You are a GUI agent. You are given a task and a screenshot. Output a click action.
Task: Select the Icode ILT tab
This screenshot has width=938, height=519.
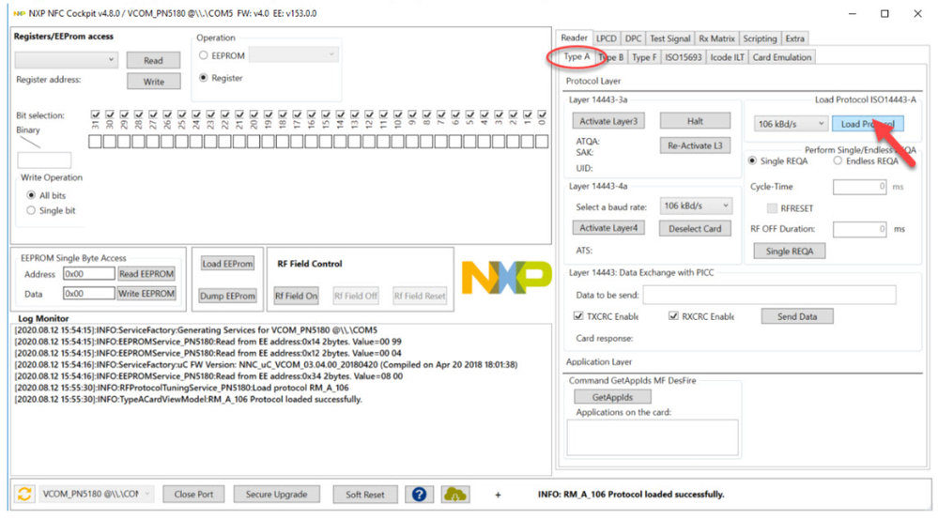(x=727, y=57)
